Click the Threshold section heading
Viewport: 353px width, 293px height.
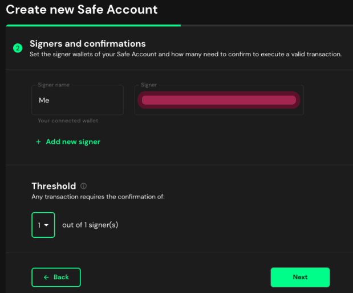54,186
